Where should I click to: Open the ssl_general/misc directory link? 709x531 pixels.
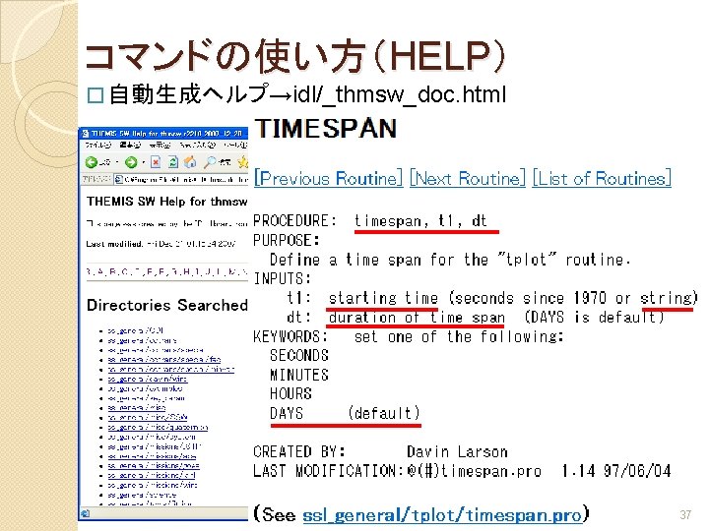coord(137,408)
